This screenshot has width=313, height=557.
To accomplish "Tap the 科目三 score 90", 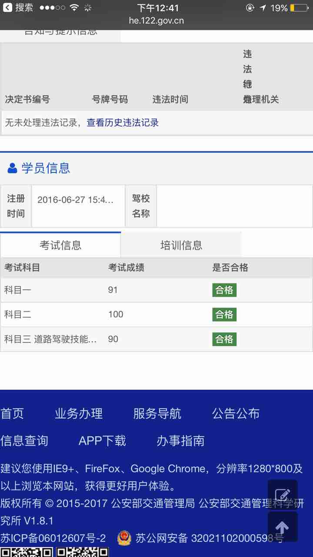I will pos(113,339).
